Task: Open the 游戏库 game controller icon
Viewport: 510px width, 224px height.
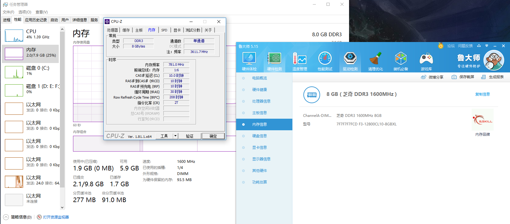Action: click(x=426, y=58)
